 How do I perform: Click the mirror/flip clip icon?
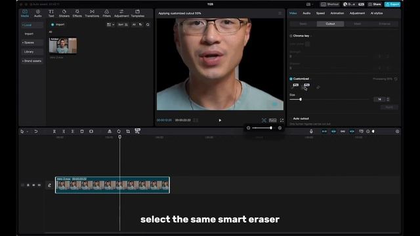pos(110,131)
